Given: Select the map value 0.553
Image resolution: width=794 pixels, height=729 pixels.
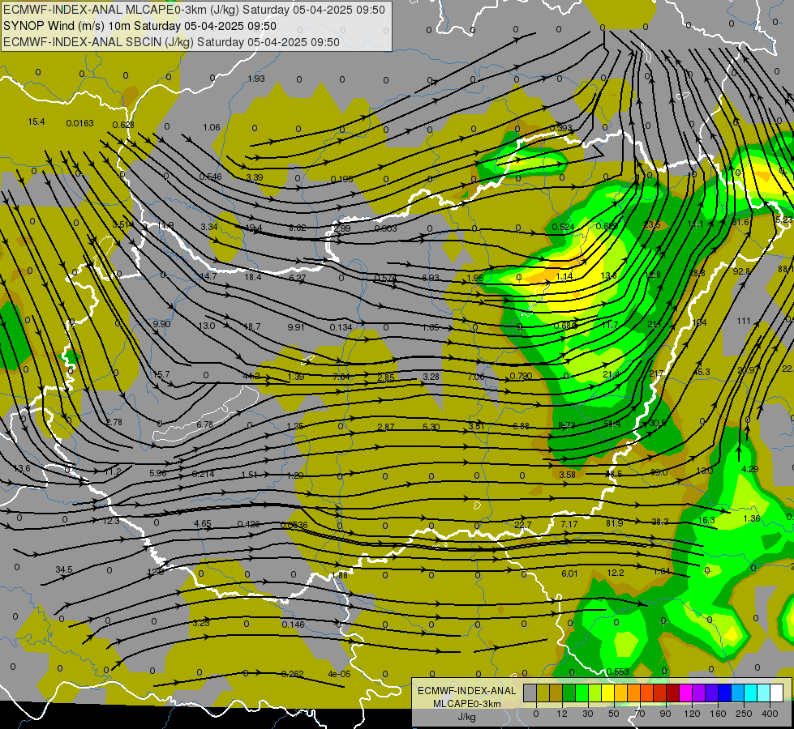Looking at the screenshot, I should [x=617, y=671].
